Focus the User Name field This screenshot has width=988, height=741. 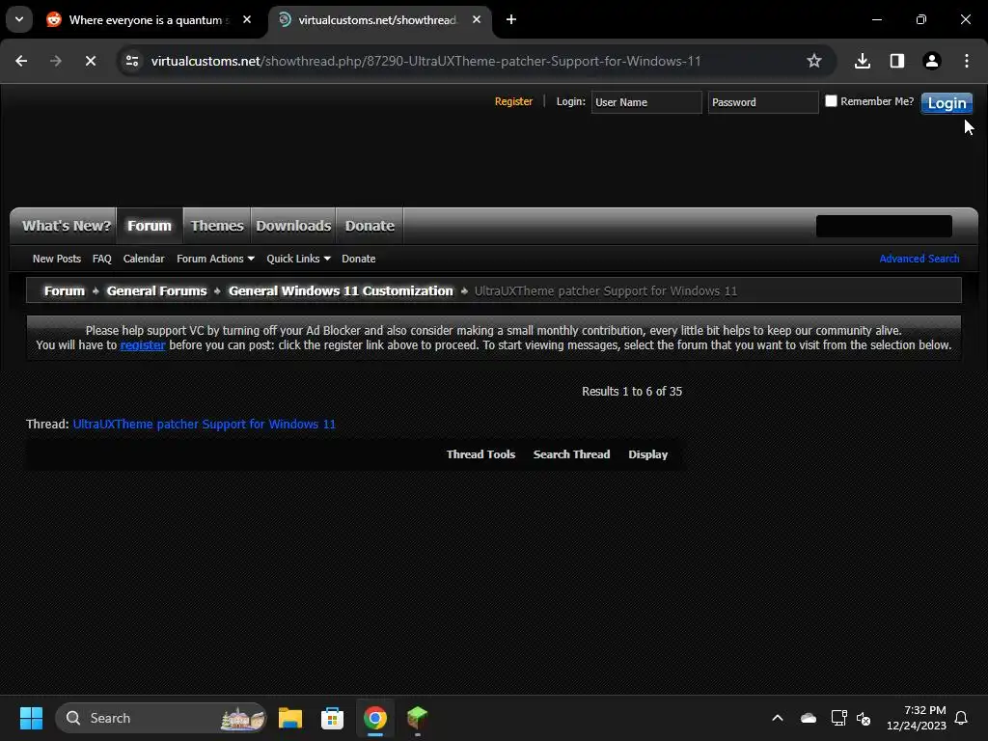pos(645,102)
